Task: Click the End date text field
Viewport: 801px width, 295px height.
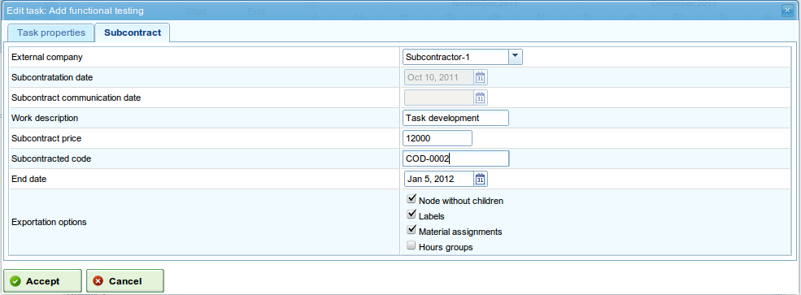Action: [439, 179]
